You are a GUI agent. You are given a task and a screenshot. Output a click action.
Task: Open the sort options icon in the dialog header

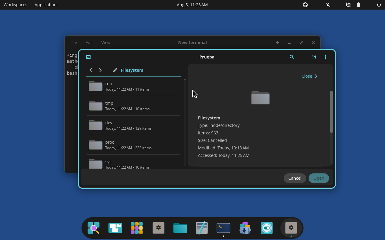coord(314,57)
